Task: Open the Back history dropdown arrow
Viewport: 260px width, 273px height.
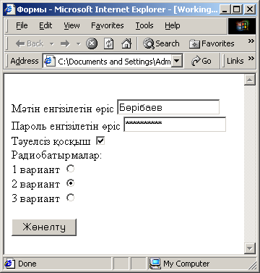Action: click(x=52, y=44)
